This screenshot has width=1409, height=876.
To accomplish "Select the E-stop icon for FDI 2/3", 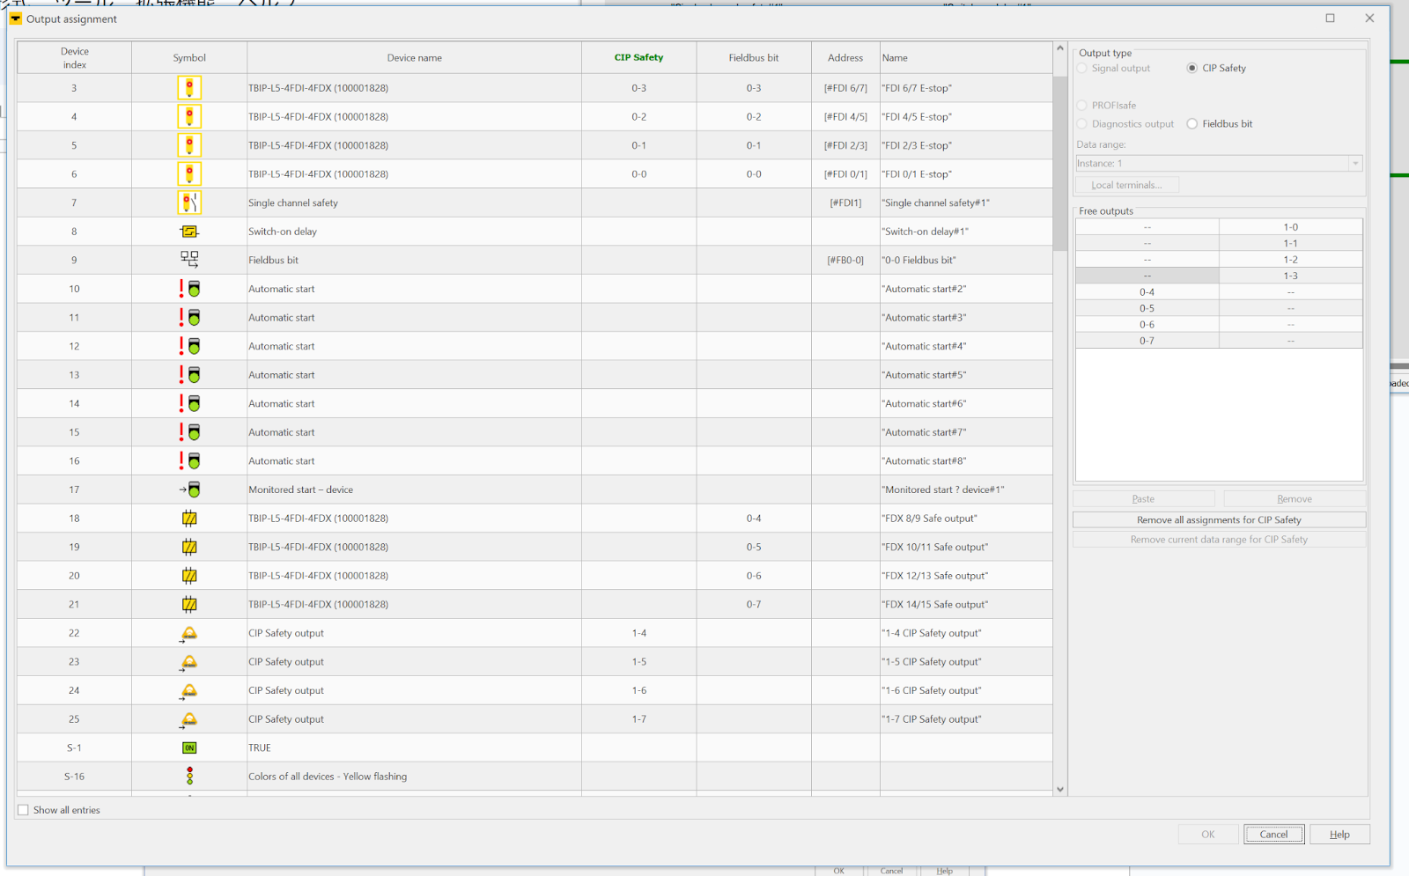I will (189, 144).
